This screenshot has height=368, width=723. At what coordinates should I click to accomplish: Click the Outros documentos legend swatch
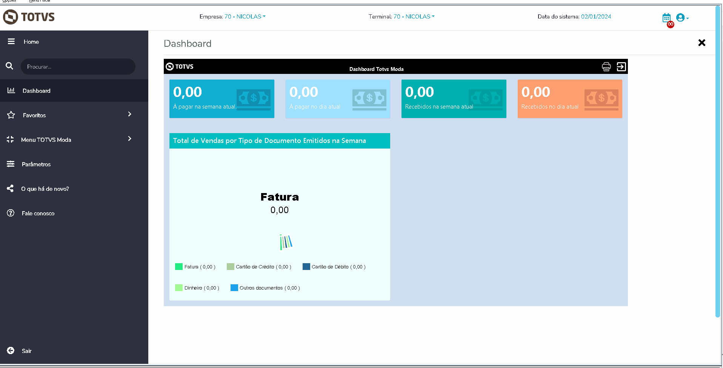point(234,288)
